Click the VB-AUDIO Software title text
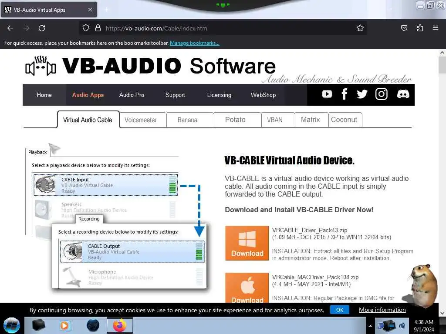Viewport: 446px width, 334px height. [x=169, y=66]
